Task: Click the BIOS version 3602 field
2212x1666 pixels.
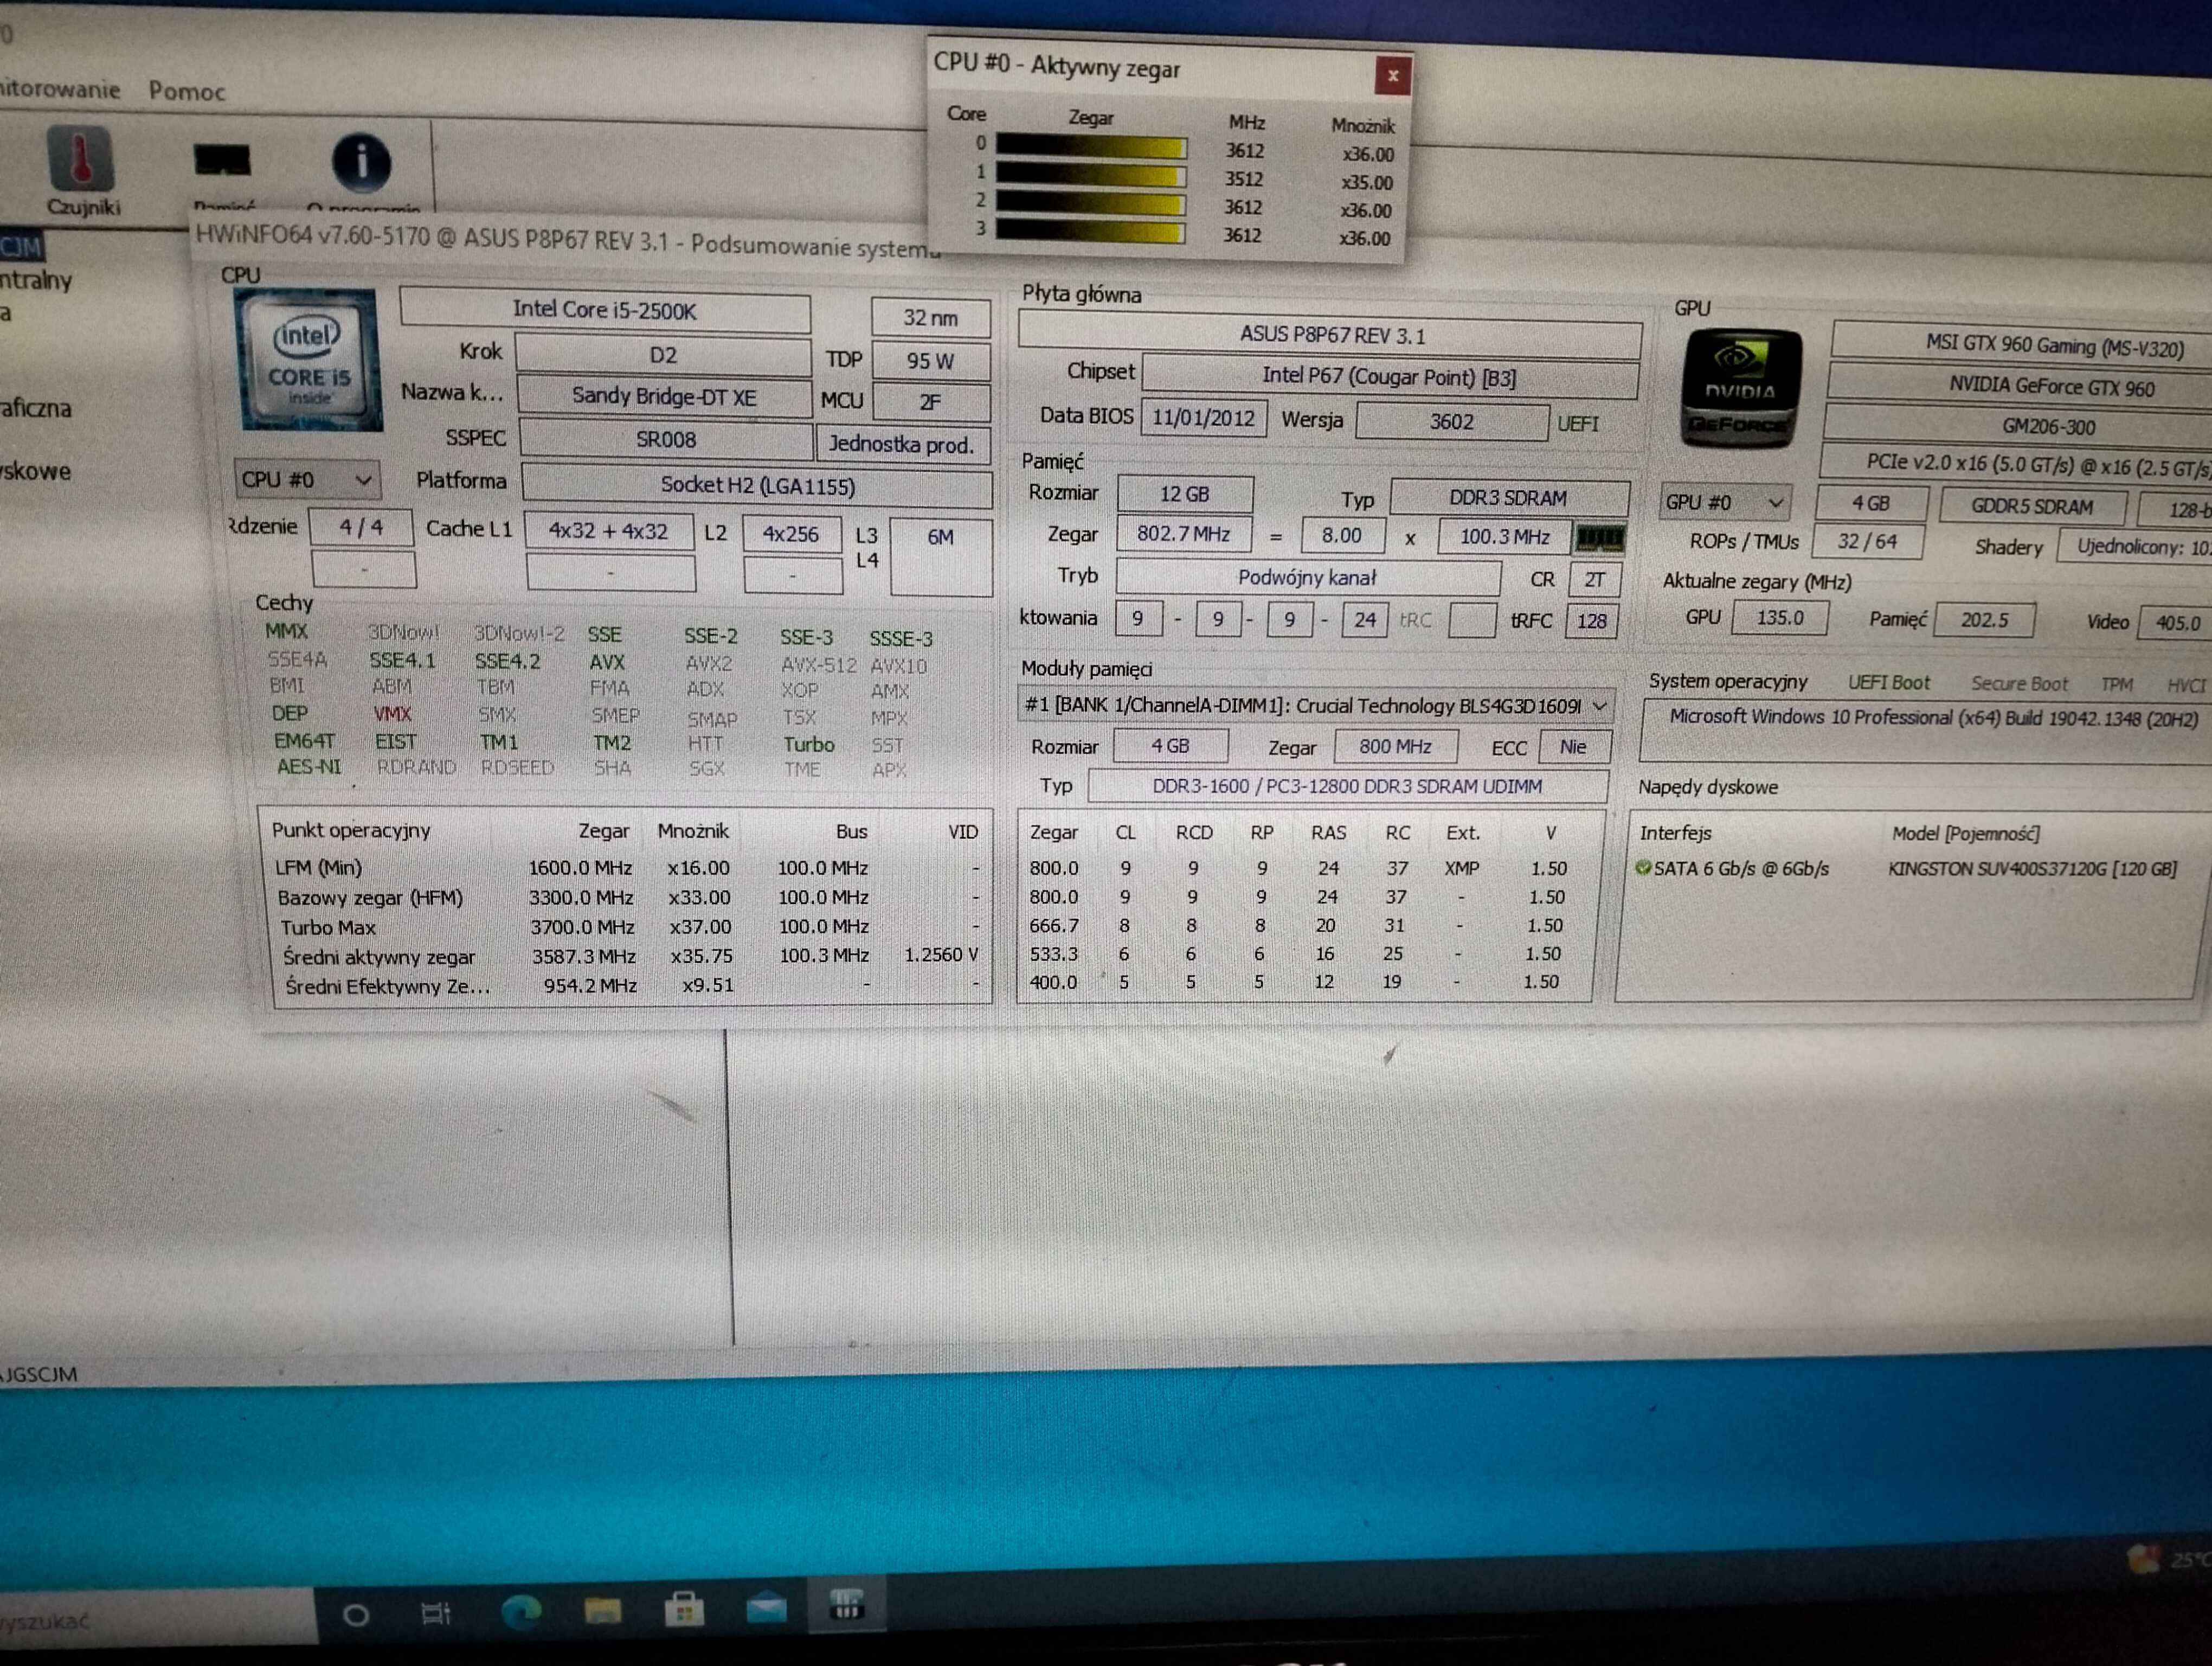Action: point(1451,422)
